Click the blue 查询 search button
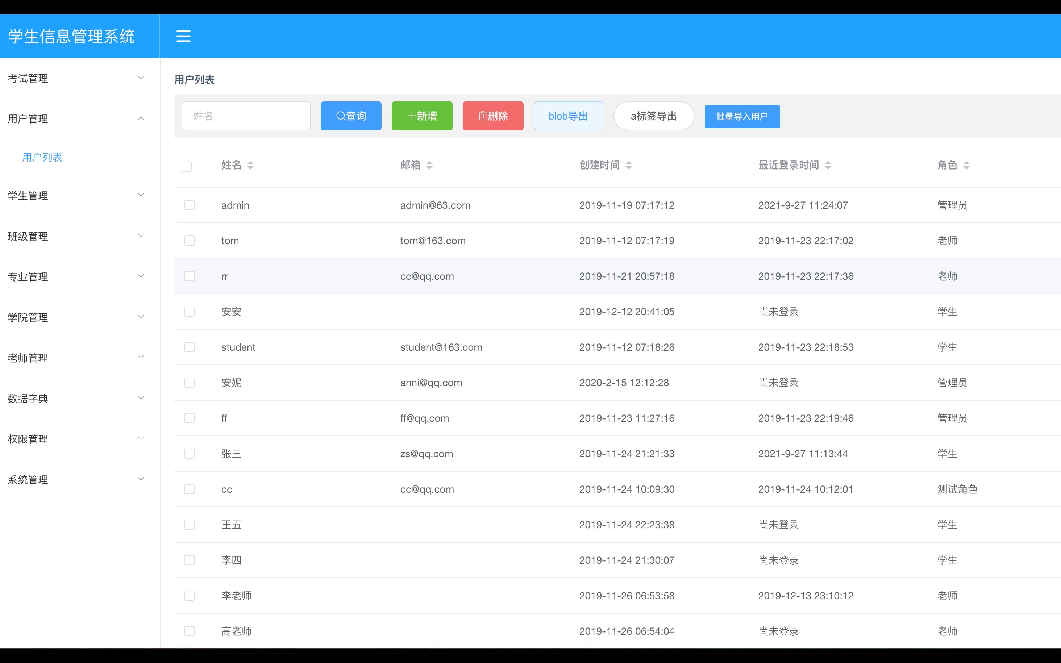The height and width of the screenshot is (663, 1061). [351, 116]
